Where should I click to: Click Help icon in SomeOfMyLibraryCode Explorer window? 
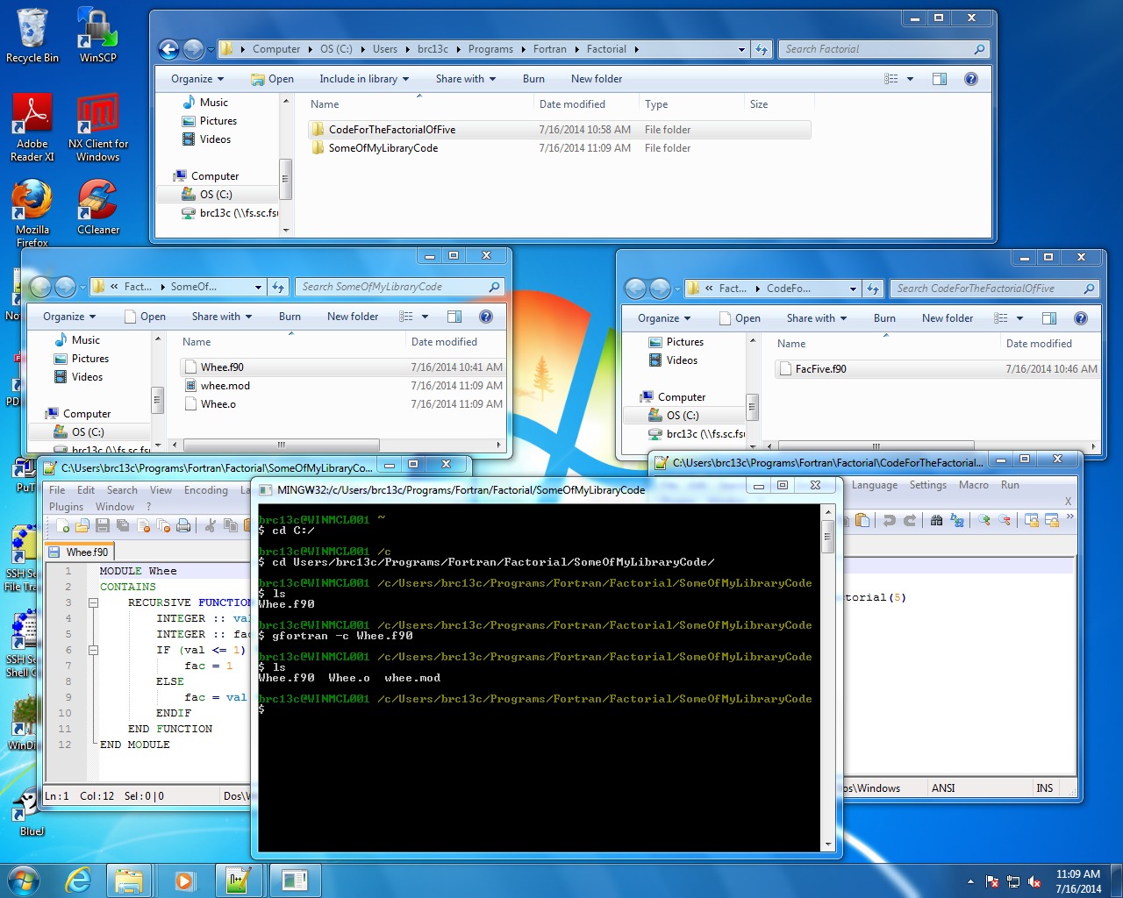486,317
